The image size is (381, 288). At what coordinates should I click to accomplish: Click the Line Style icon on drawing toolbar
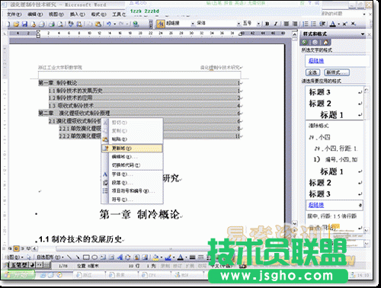[x=193, y=257]
